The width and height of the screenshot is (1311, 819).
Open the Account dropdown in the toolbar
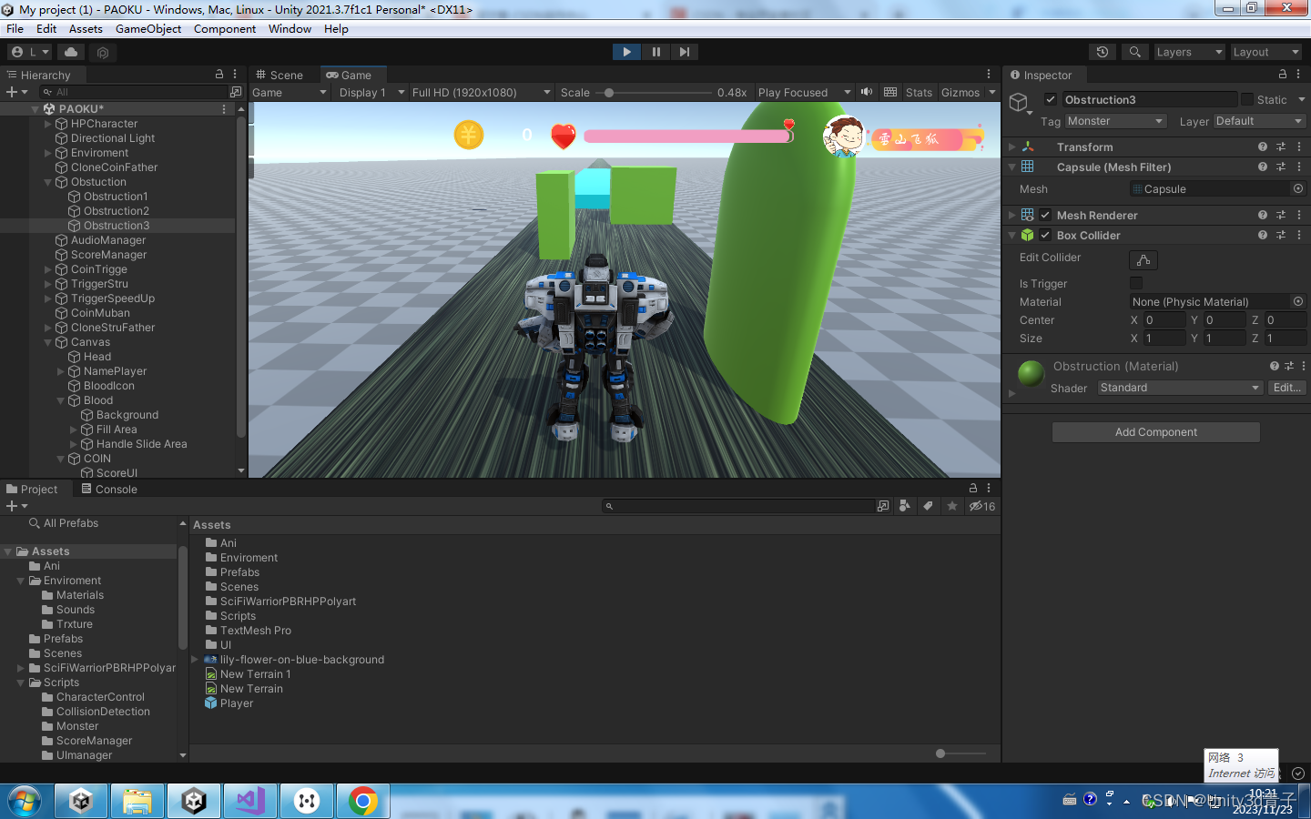point(30,52)
